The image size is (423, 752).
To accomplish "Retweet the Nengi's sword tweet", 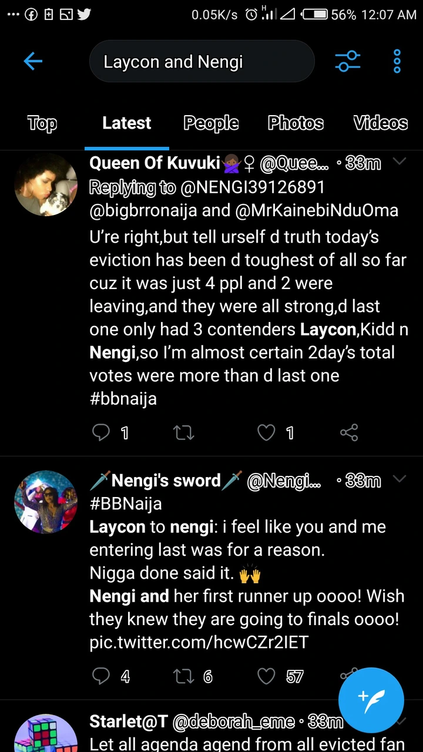I will click(184, 676).
